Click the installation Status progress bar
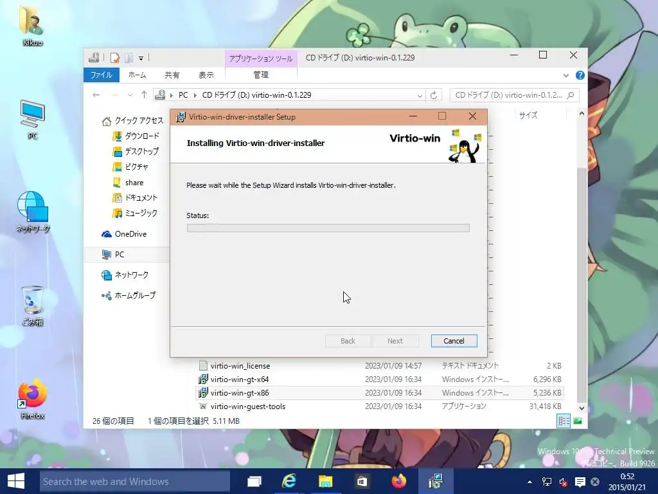This screenshot has width=658, height=494. click(328, 228)
